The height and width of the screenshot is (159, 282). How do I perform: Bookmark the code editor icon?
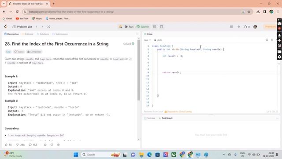pyautogui.click(x=267, y=40)
